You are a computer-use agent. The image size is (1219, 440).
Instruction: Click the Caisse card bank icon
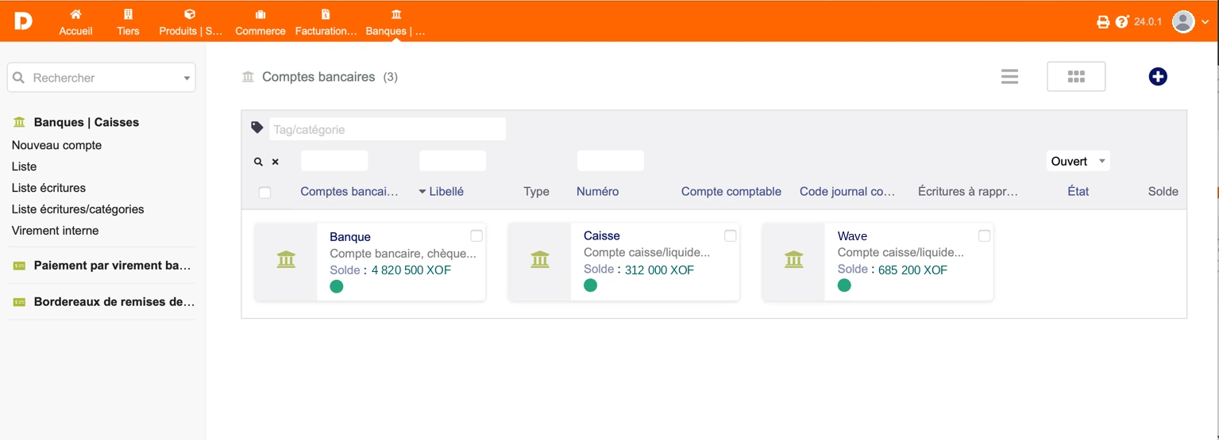tap(540, 259)
